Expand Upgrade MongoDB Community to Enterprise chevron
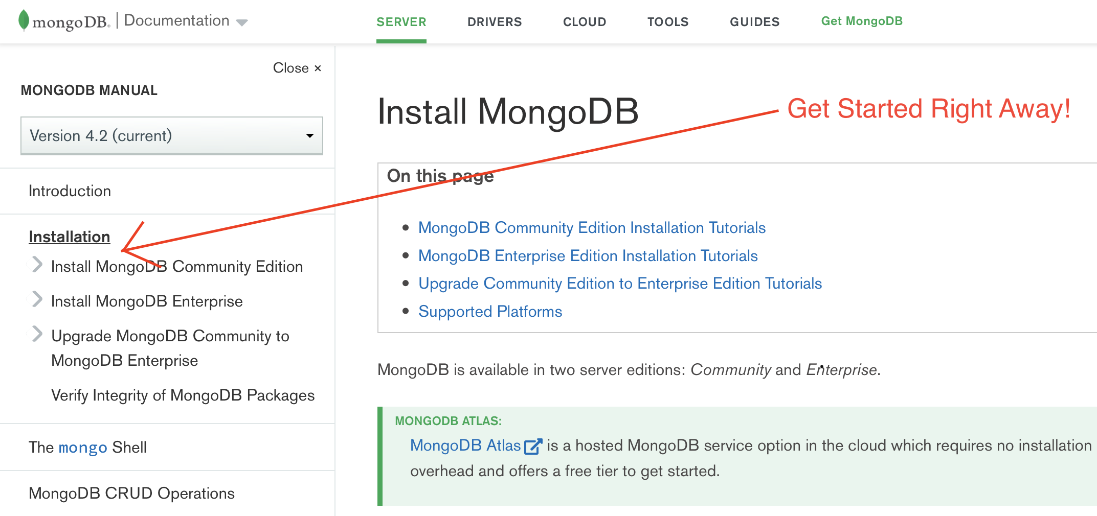Viewport: 1097px width, 516px height. [37, 334]
